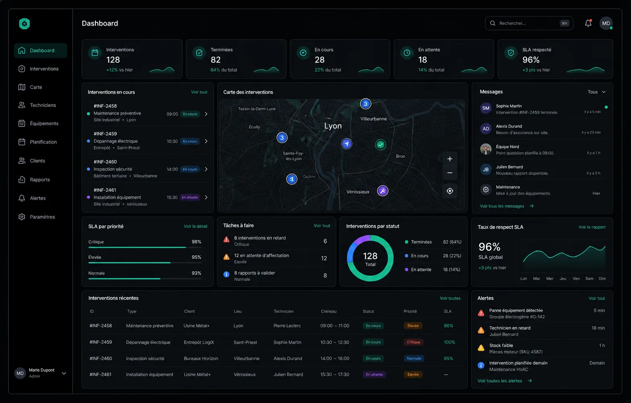631x403 pixels.
Task: Click Voir tout in Tâches à faire
Action: tap(322, 226)
